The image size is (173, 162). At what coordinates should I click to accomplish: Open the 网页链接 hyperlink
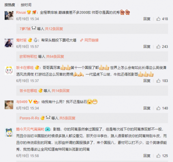pos(91,40)
